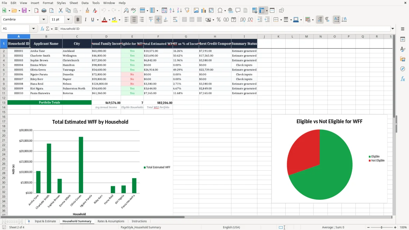Open headers and footers settings
409x230 pixels.
click(x=245, y=11)
